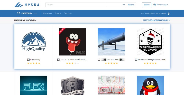Viewport: 184px width, 95px height.
Task: Click the Hydra logo
Action: click(27, 5)
